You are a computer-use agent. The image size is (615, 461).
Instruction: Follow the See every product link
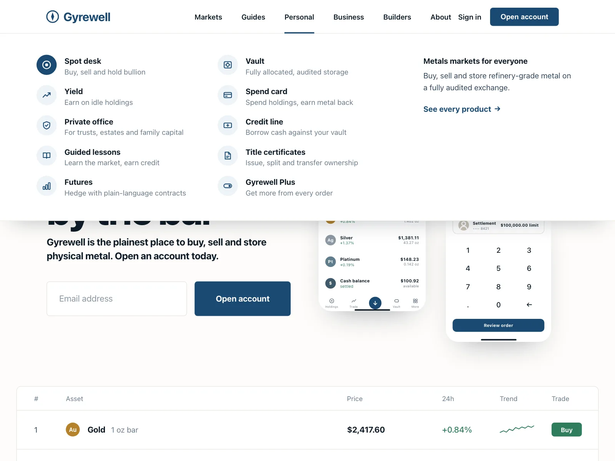coord(462,109)
